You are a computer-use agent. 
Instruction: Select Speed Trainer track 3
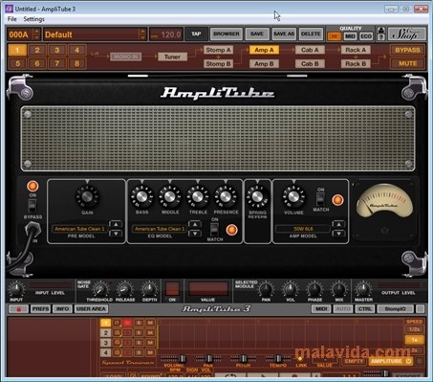105,343
